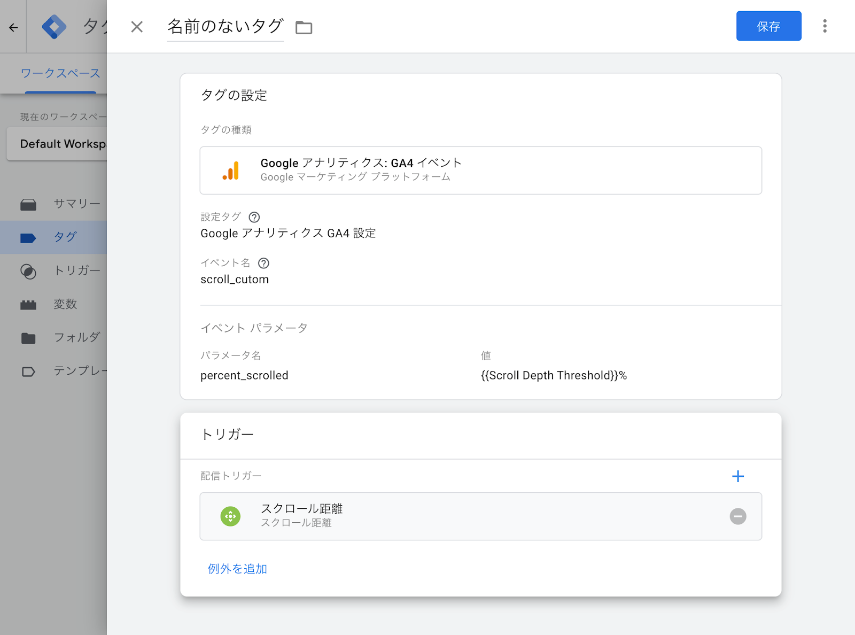Screen dimensions: 855x635
Task: Click the 変数 sidebar brick icon
Action: (28, 305)
